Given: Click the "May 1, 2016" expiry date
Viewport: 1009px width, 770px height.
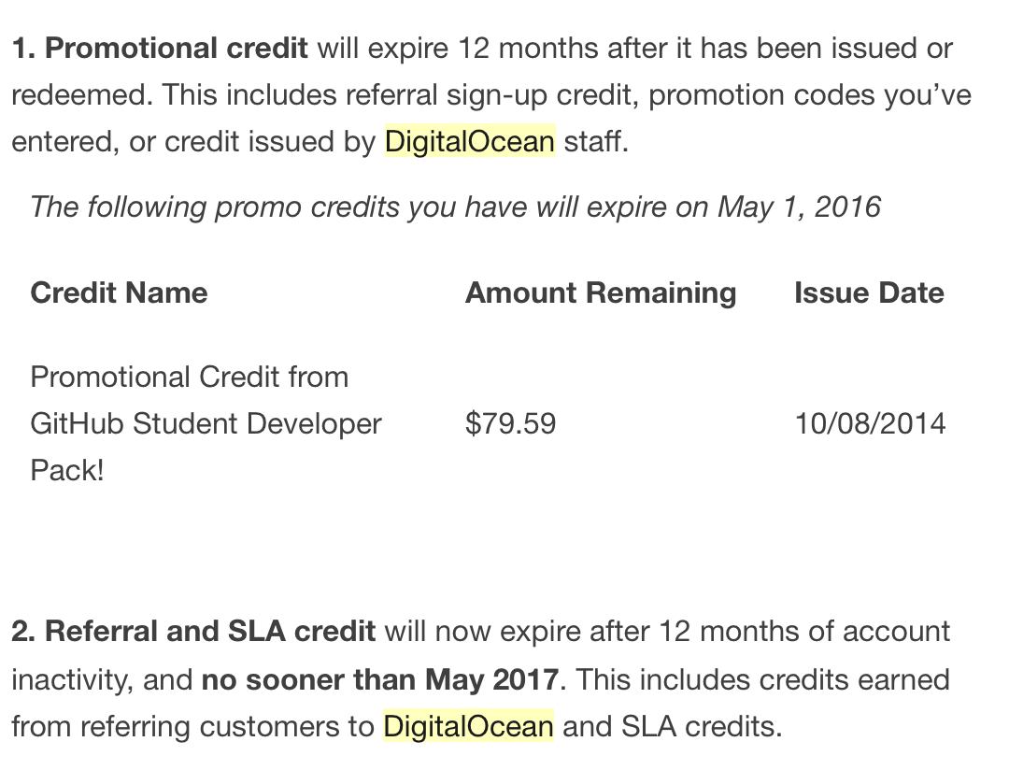Looking at the screenshot, I should coord(799,207).
